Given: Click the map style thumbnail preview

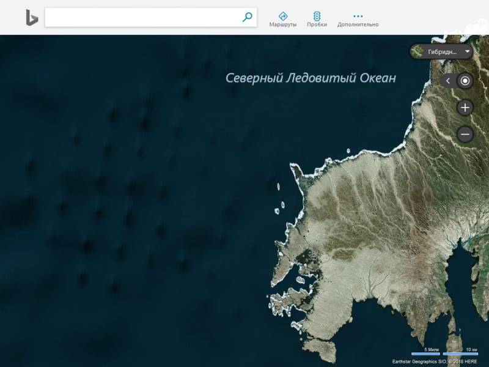Looking at the screenshot, I should (417, 51).
